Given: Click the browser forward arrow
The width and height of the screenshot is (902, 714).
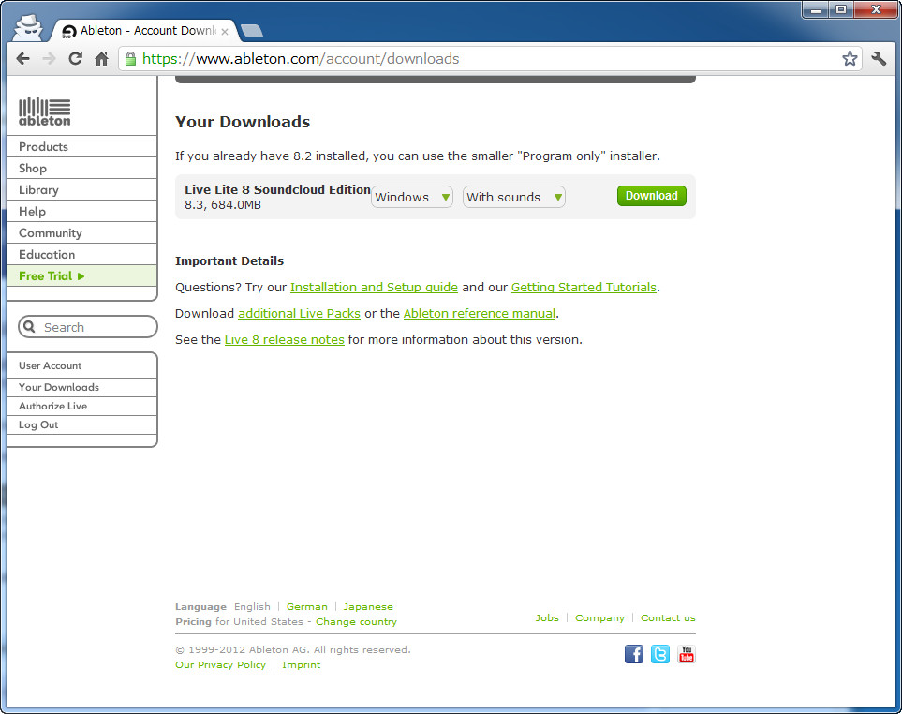Looking at the screenshot, I should (x=50, y=59).
